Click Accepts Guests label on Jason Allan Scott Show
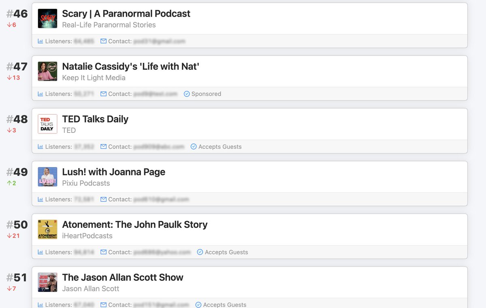Screen dimensions: 486x308 coord(225,304)
